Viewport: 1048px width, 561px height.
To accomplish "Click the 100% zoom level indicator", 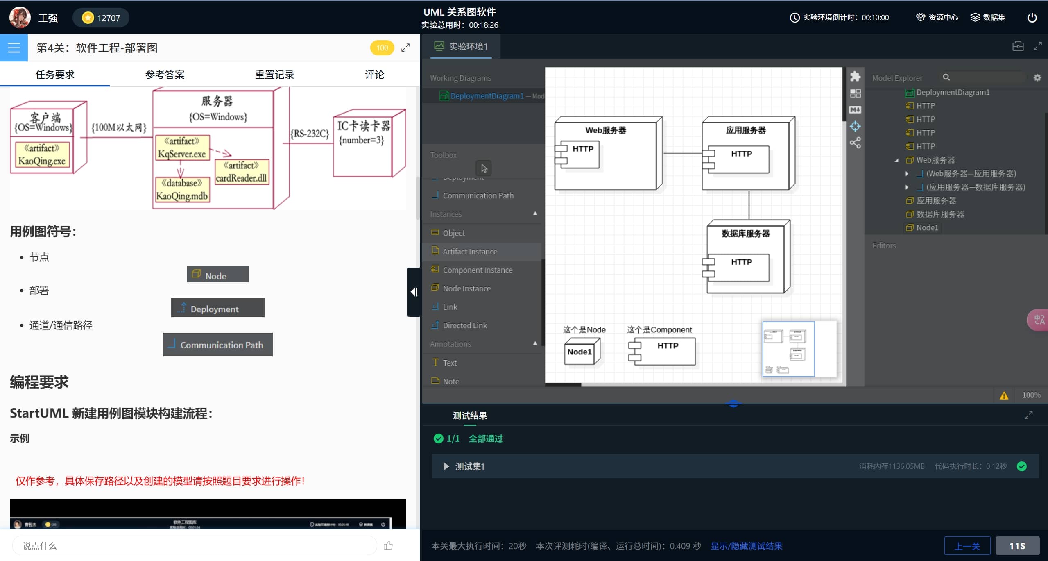I will [x=1031, y=395].
